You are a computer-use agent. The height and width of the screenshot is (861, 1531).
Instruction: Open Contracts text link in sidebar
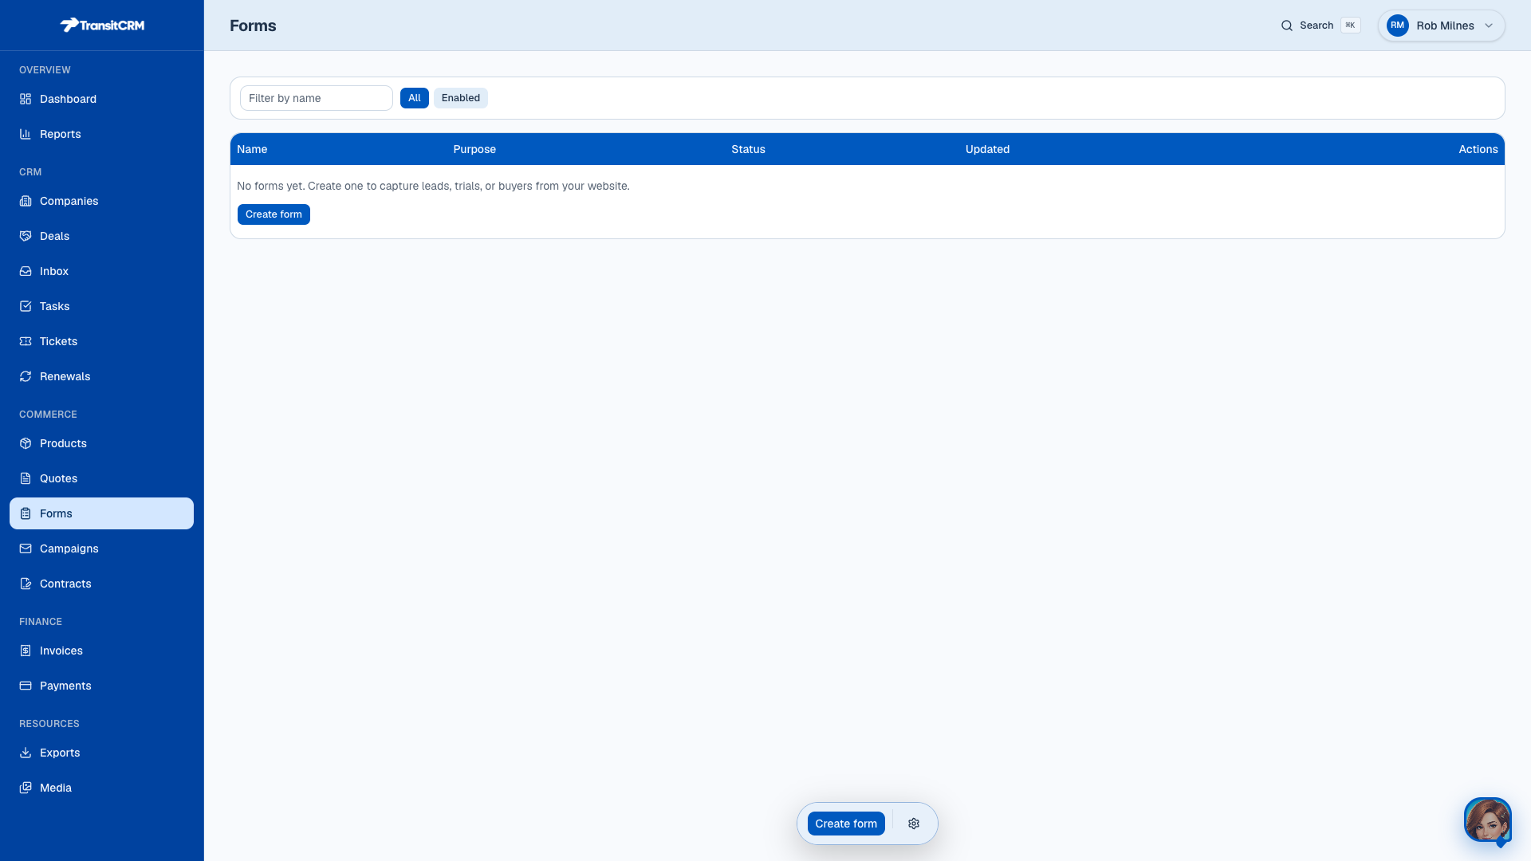click(x=65, y=584)
